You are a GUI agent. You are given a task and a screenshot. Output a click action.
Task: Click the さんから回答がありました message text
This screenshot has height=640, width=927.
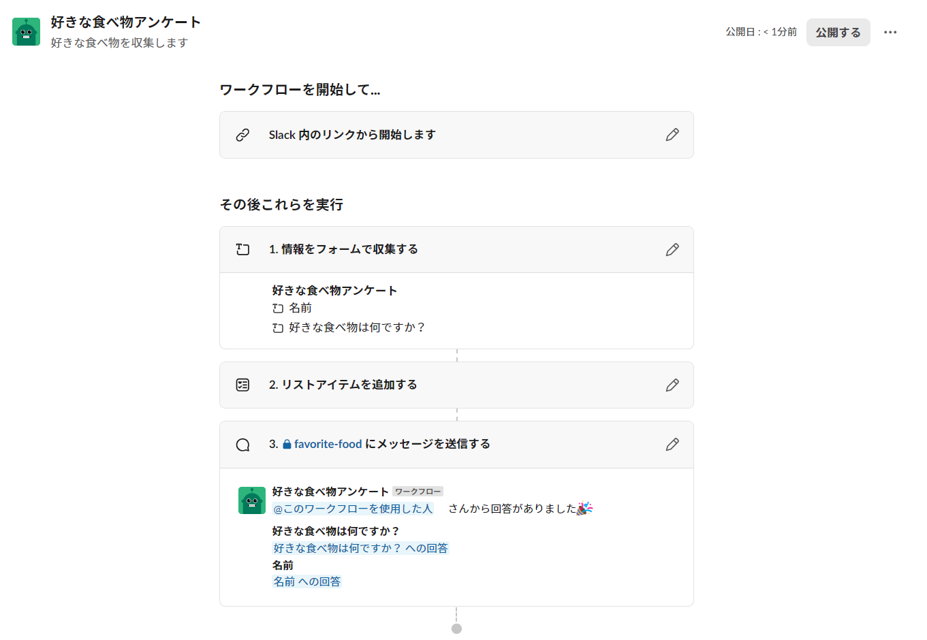coord(512,509)
